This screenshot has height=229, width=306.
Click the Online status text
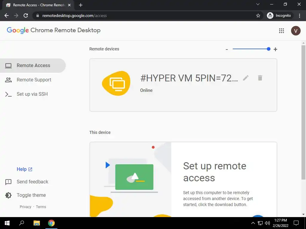[x=146, y=90]
